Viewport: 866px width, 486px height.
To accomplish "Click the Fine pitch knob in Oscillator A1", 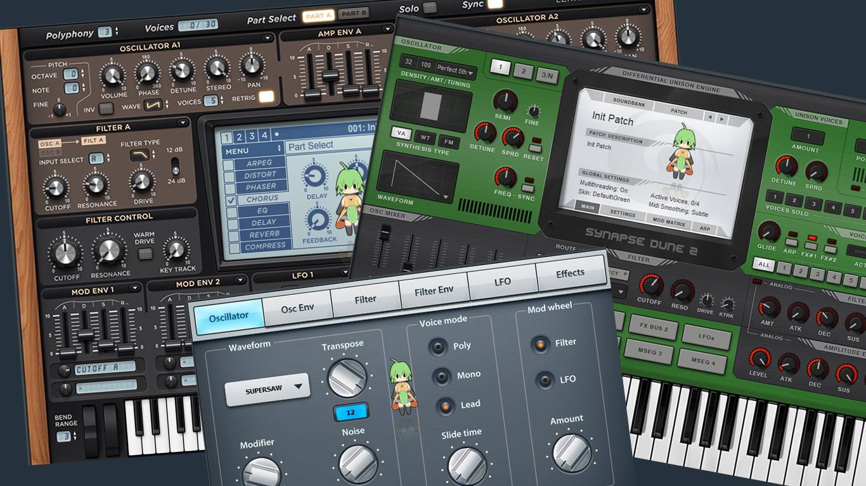I will (60, 109).
